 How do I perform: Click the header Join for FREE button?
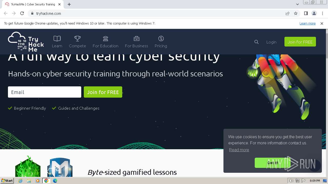click(x=300, y=42)
